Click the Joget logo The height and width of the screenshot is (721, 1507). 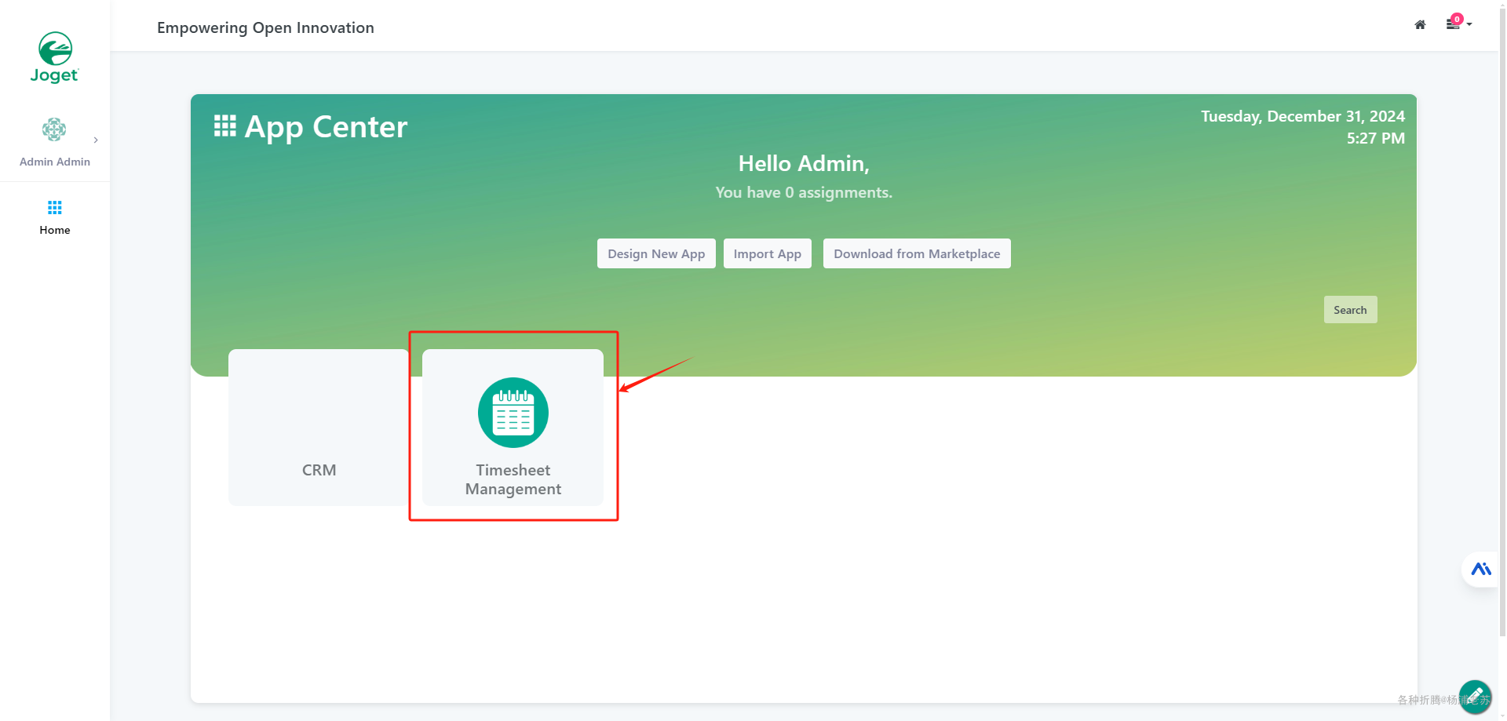click(55, 57)
